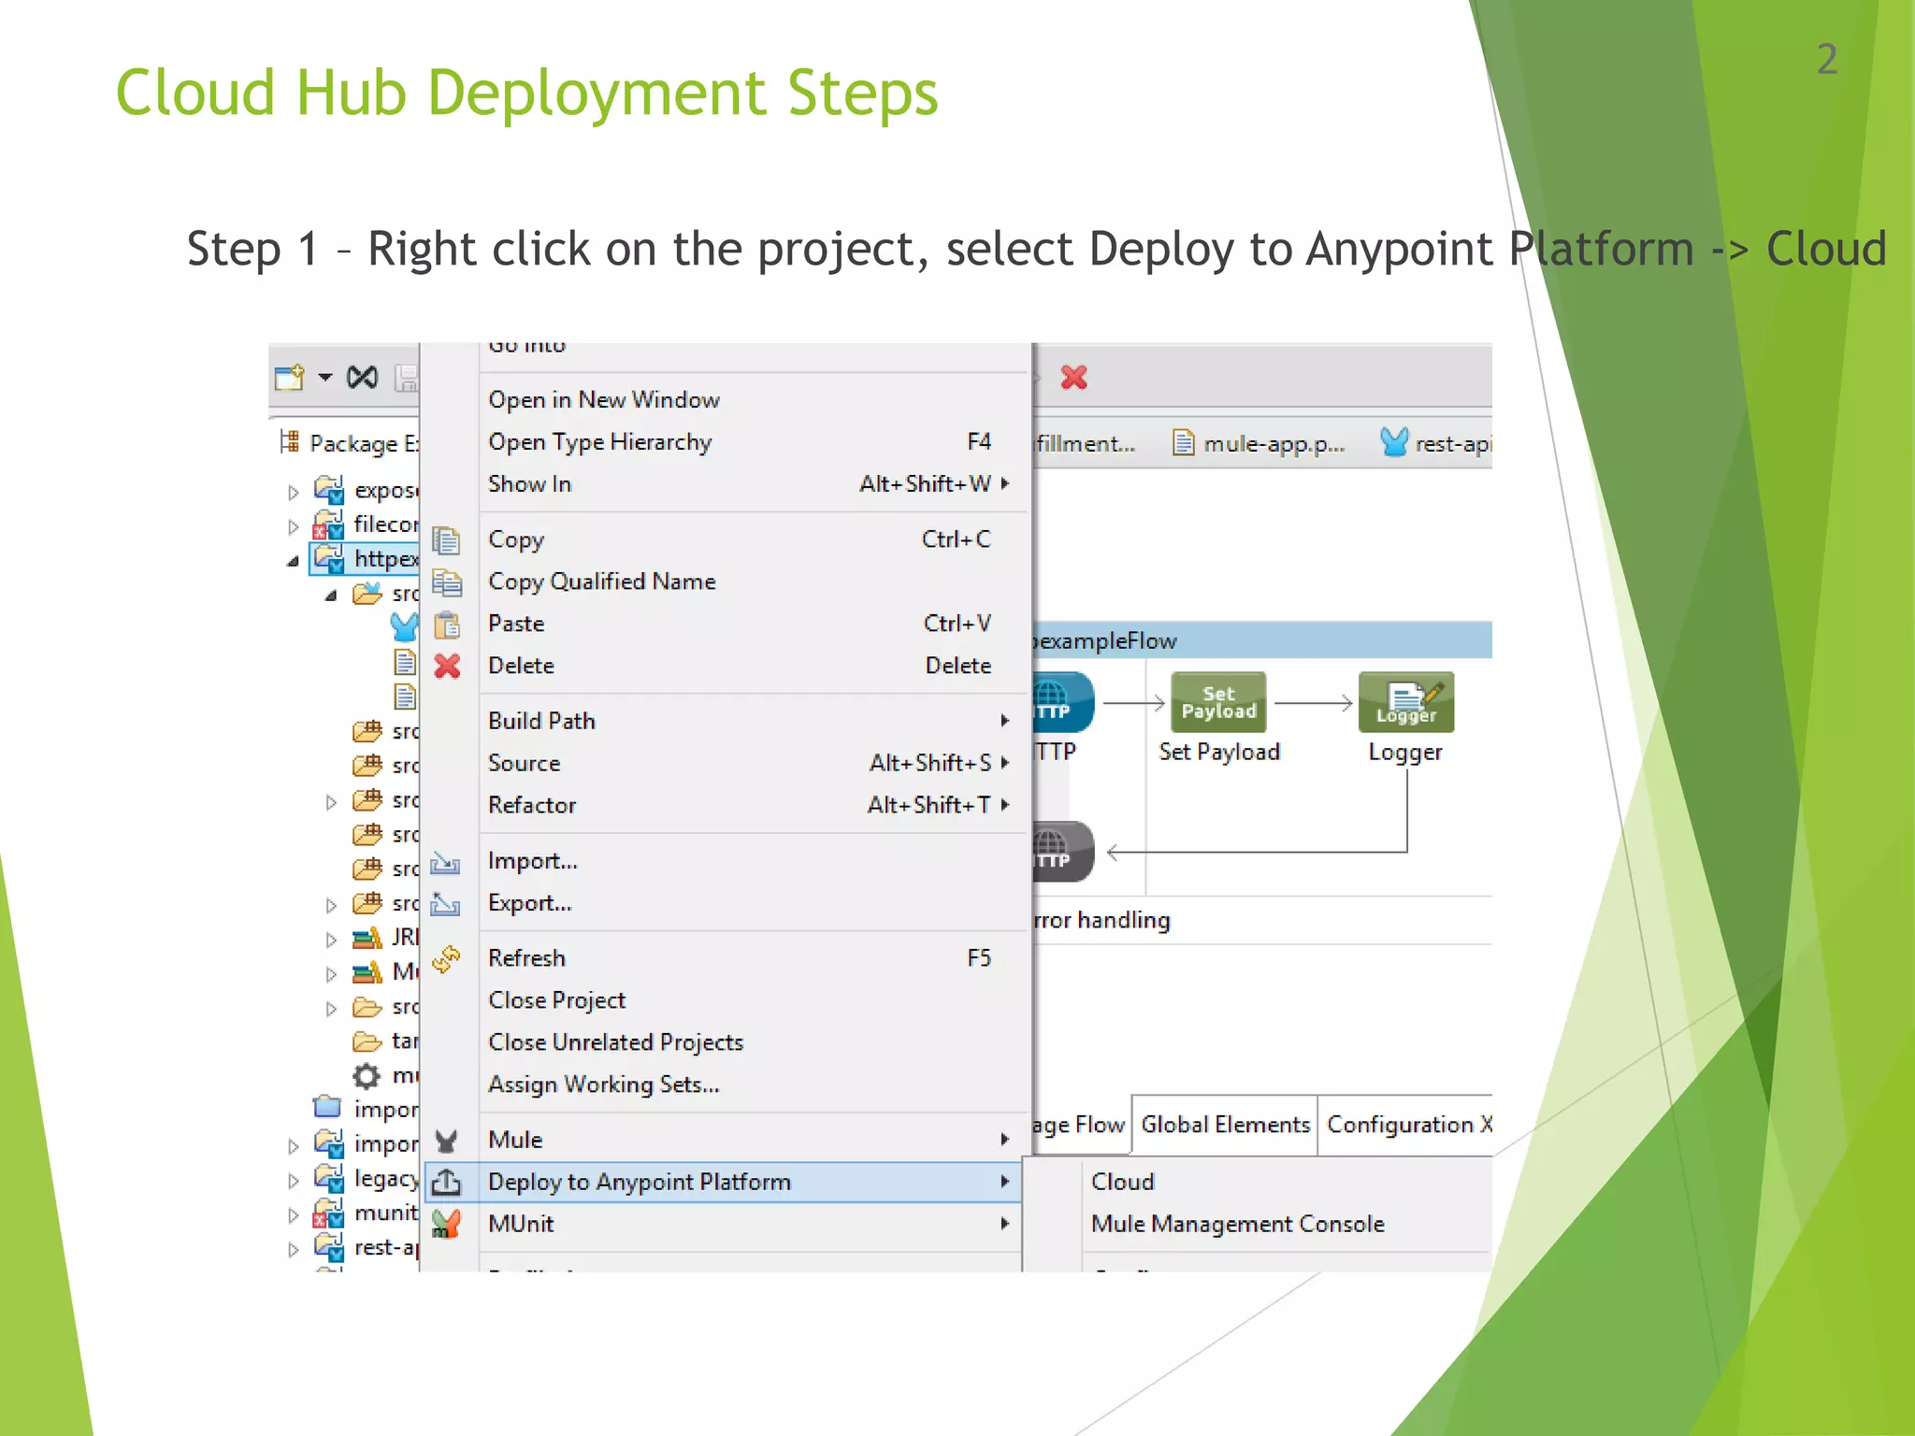Click the Mule config file icon under src
This screenshot has width=1915, height=1436.
(405, 626)
